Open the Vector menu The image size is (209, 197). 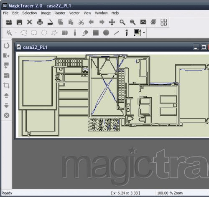74,13
